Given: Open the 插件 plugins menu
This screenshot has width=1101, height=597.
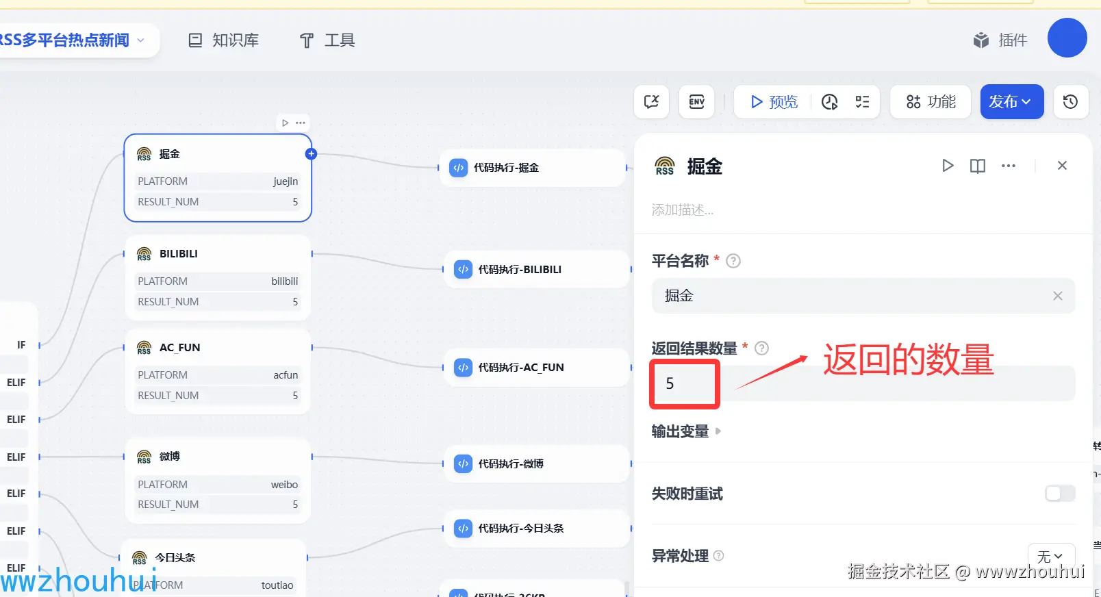Looking at the screenshot, I should (x=1000, y=40).
